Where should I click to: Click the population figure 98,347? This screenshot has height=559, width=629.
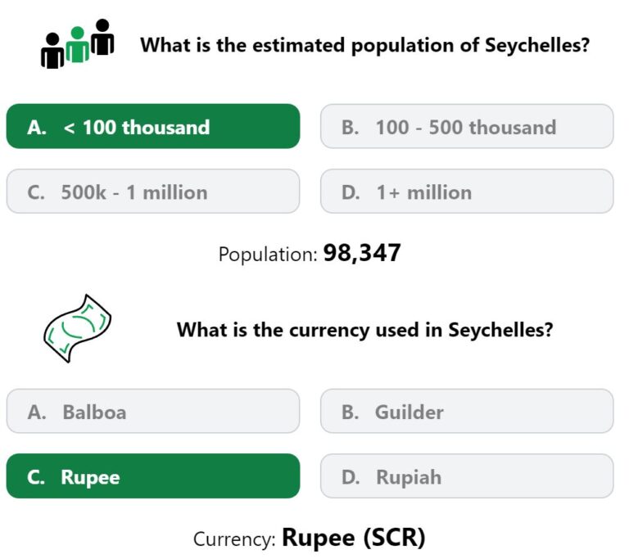362,253
